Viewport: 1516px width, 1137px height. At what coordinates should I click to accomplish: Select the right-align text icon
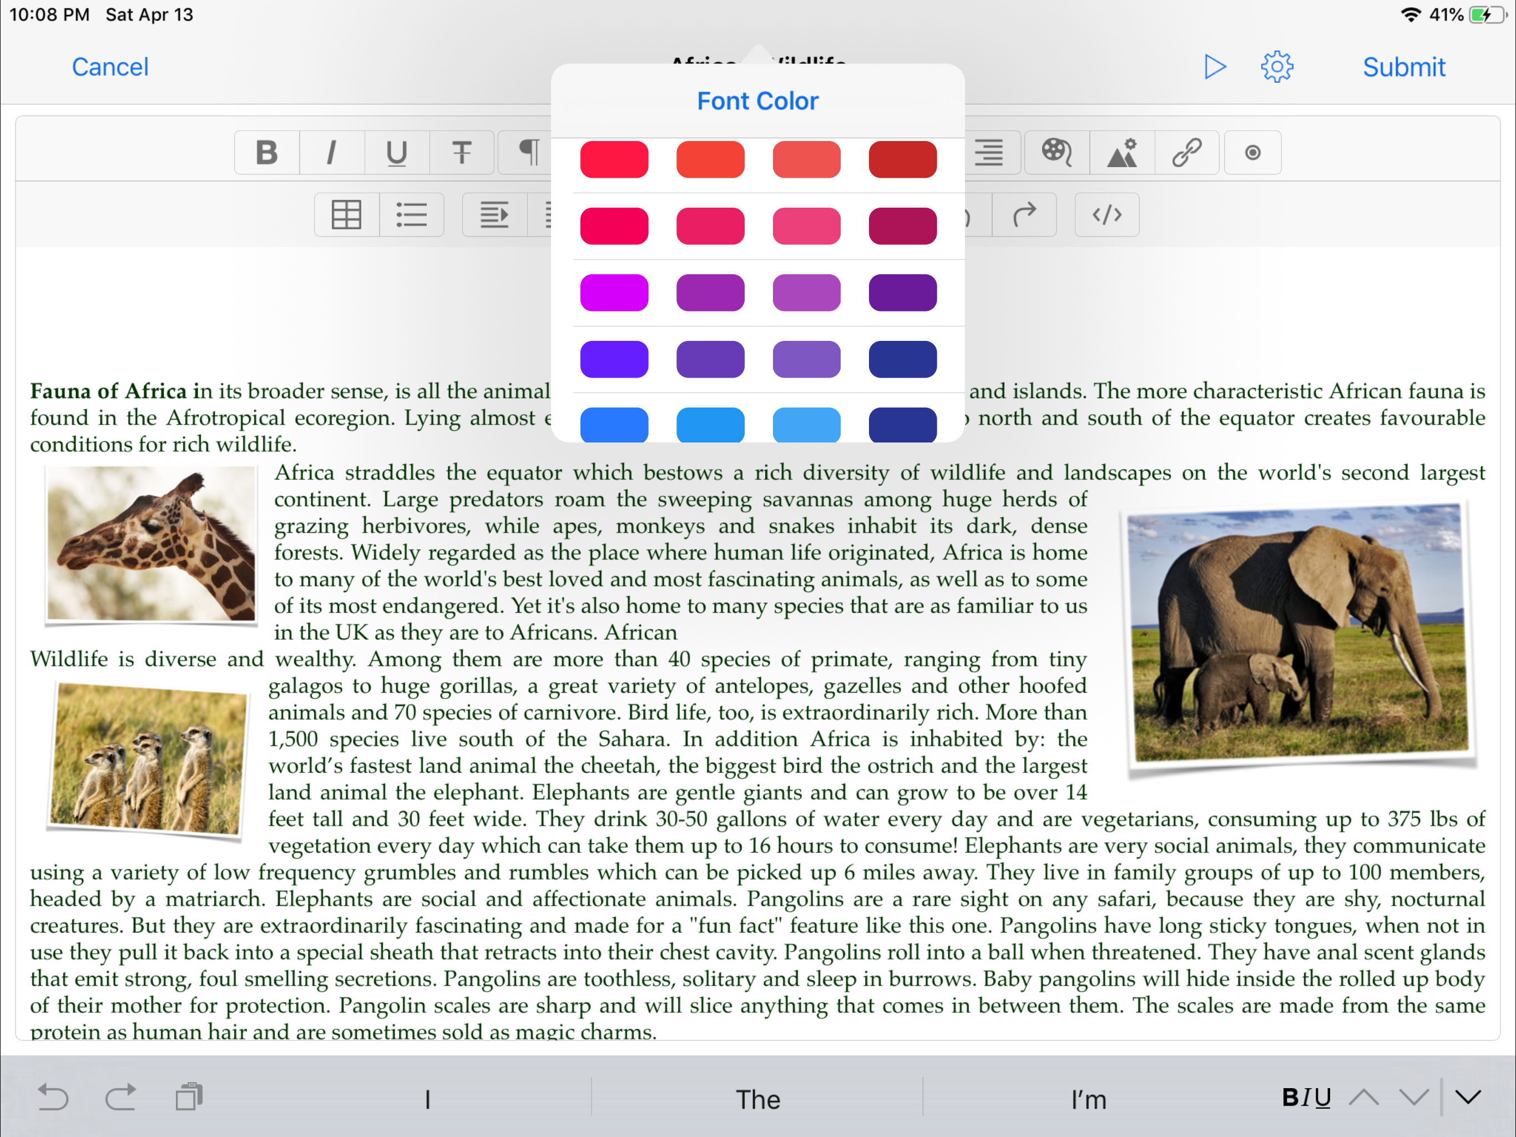pyautogui.click(x=989, y=152)
